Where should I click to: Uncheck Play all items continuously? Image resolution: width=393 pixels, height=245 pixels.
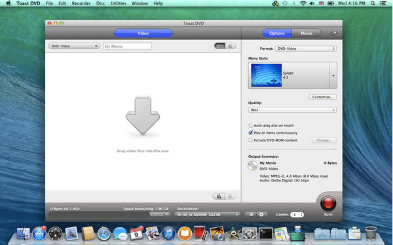[250, 133]
